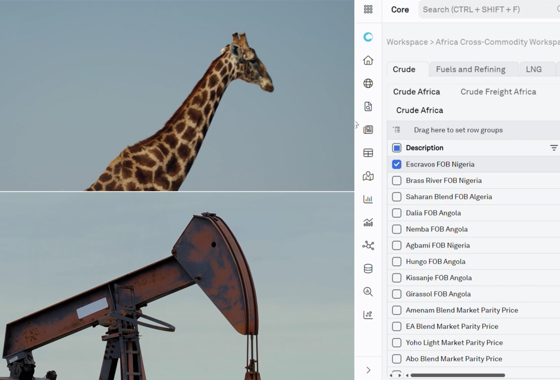Open the bar chart icon in sidebar
Screen dimensions: 560x380
tap(368, 199)
